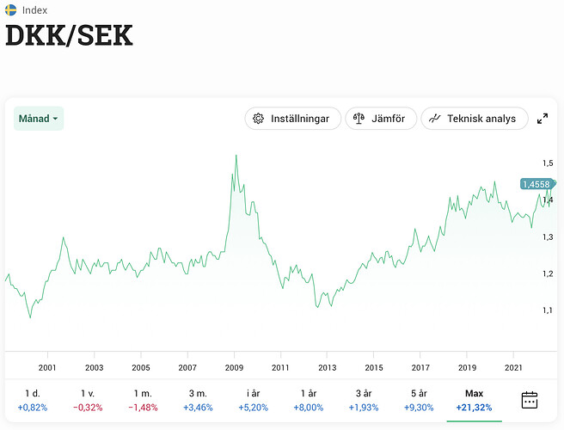Open the calendar date range picker icon
This screenshot has width=564, height=430.
pyautogui.click(x=530, y=400)
